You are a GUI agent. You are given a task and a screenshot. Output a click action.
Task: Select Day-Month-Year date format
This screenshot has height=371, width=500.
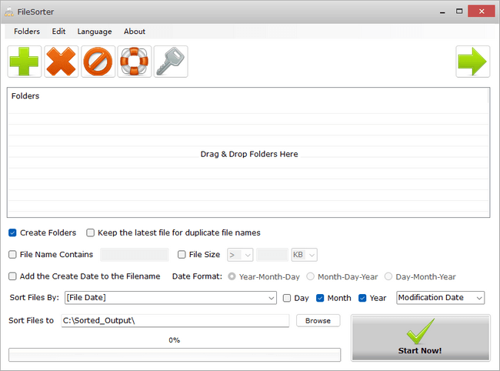(x=388, y=276)
